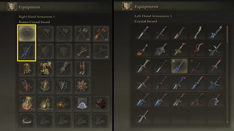Open the arrow slot showing 55
This screenshot has height=131, width=234.
point(82,34)
